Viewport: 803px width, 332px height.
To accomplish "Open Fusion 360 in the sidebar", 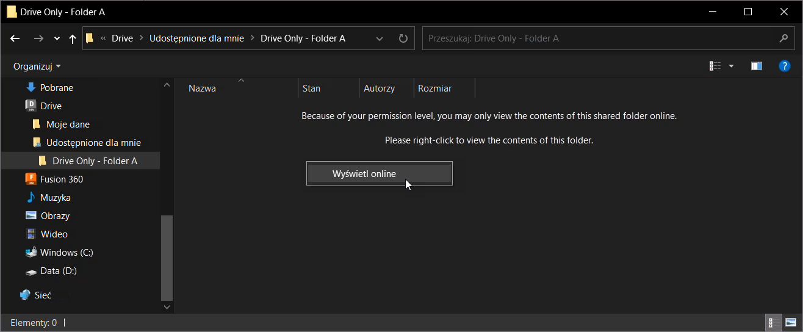I will tap(61, 179).
